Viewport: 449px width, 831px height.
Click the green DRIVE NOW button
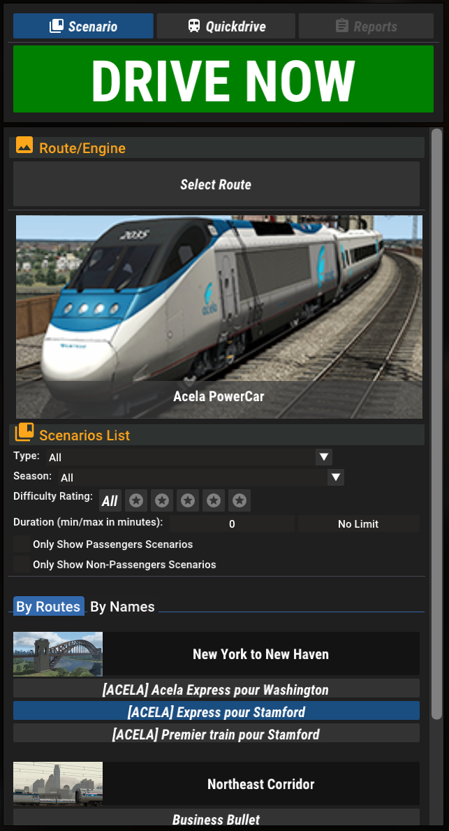click(x=223, y=79)
